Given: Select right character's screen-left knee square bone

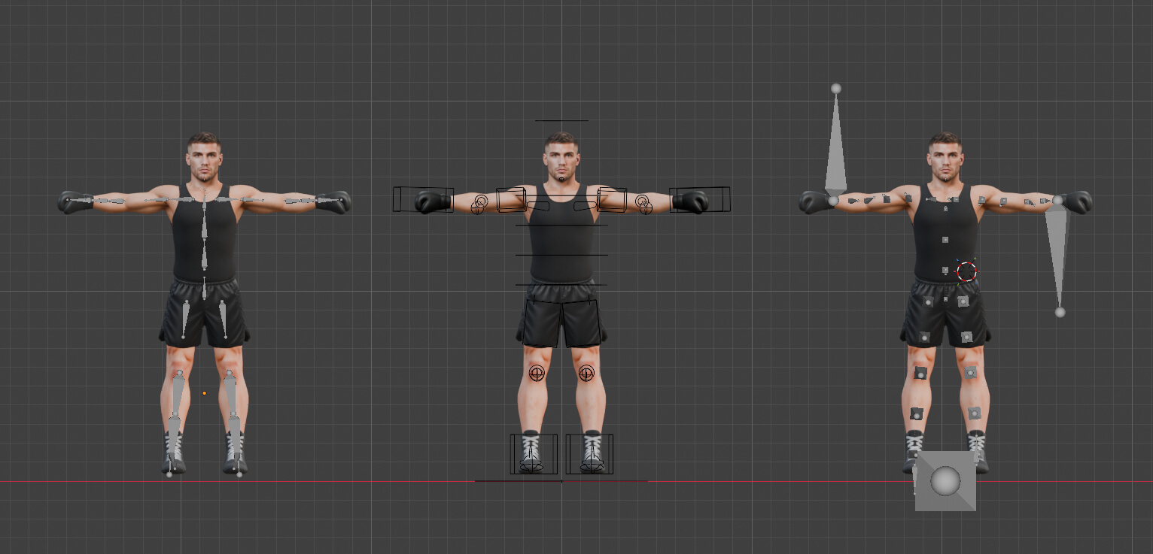Looking at the screenshot, I should tap(920, 373).
